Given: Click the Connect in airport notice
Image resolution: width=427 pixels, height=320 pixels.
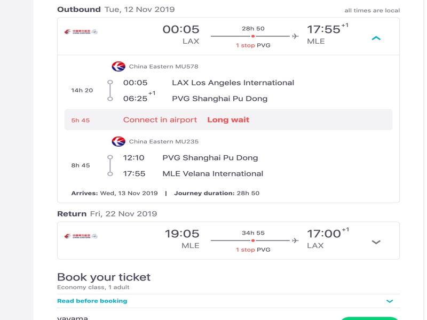Looking at the screenshot, I should coord(160,119).
